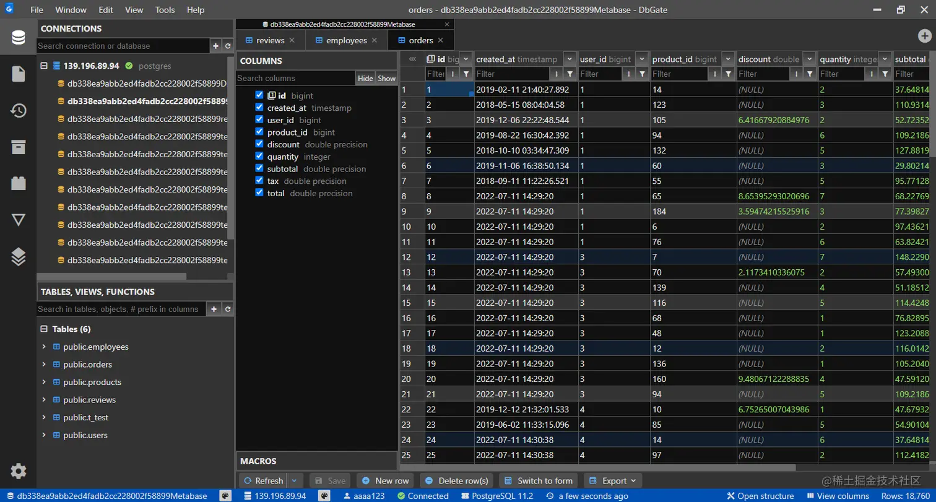
Task: Open the Export dropdown
Action: coord(614,481)
